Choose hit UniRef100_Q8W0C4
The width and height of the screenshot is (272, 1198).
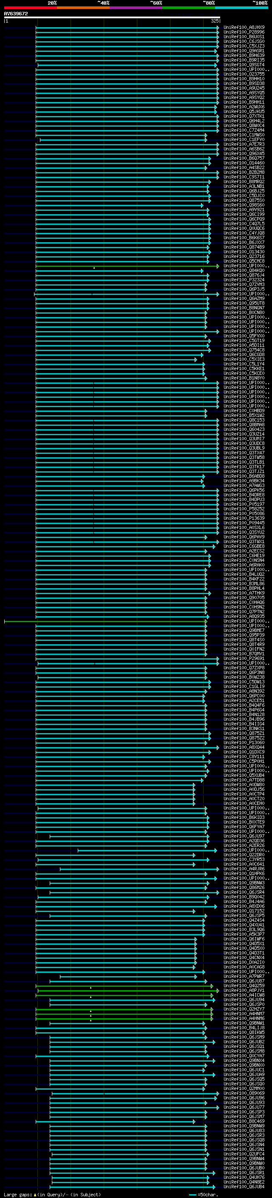pyautogui.click(x=244, y=125)
